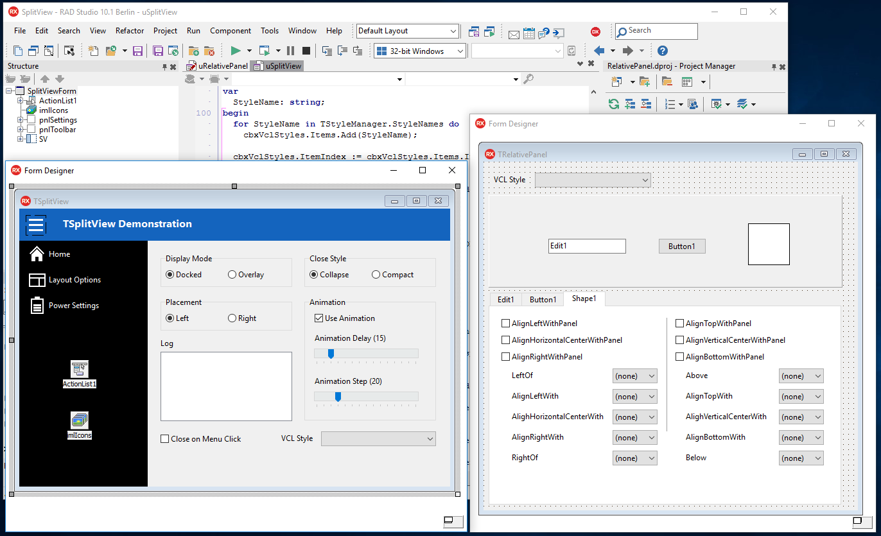Open the Component menu
881x536 pixels.
(x=231, y=31)
